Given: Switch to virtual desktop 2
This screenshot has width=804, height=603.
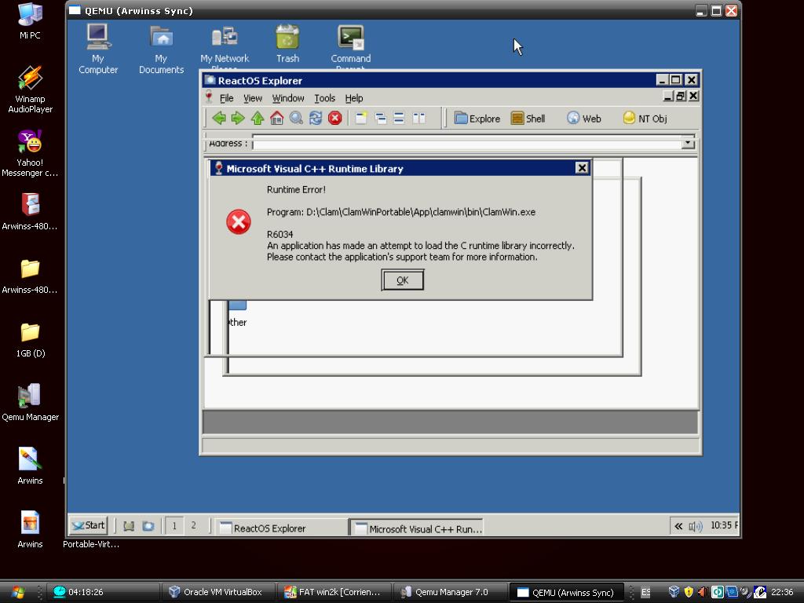Looking at the screenshot, I should tap(193, 526).
